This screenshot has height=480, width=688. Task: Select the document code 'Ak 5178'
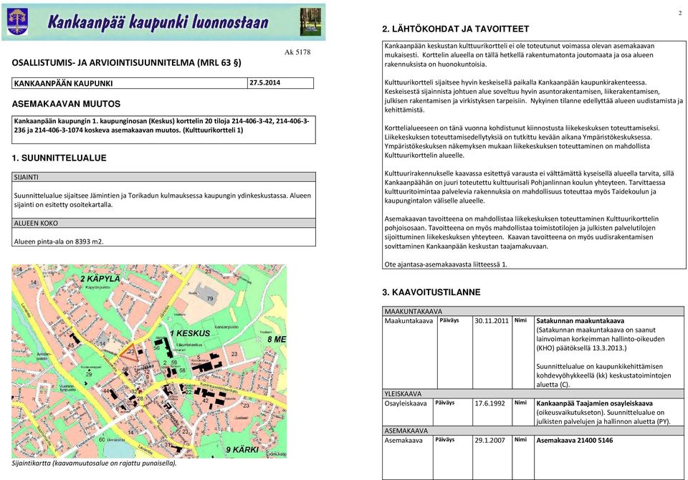[x=297, y=52]
